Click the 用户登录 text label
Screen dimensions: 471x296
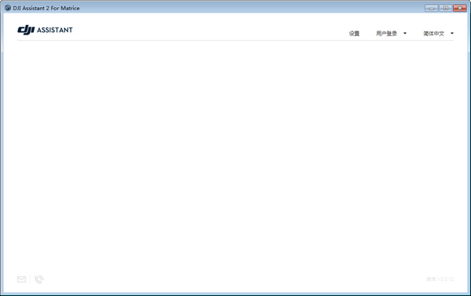click(386, 33)
